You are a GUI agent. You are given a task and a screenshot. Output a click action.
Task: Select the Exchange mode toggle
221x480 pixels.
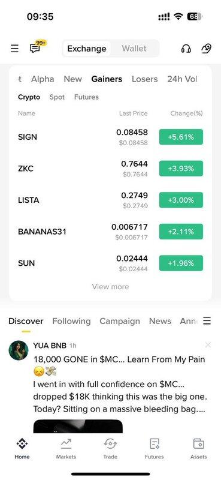click(87, 49)
